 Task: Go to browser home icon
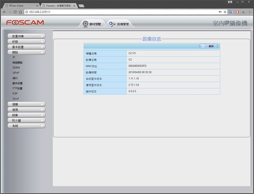[x=21, y=12]
